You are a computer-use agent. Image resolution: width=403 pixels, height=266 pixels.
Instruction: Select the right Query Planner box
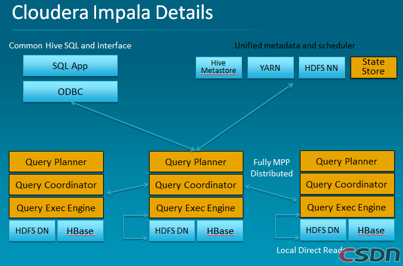347,161
